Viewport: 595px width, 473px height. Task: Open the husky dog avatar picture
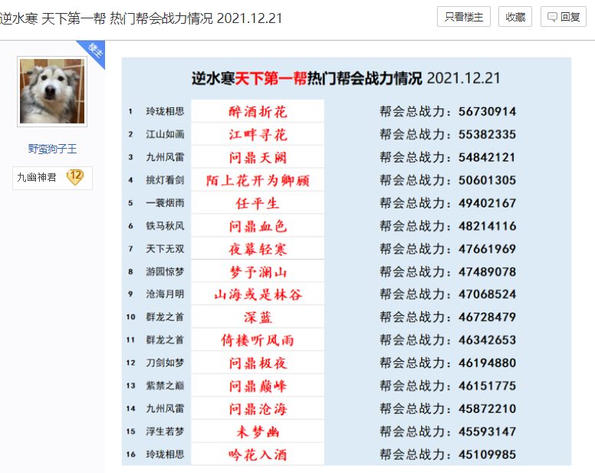(x=52, y=91)
